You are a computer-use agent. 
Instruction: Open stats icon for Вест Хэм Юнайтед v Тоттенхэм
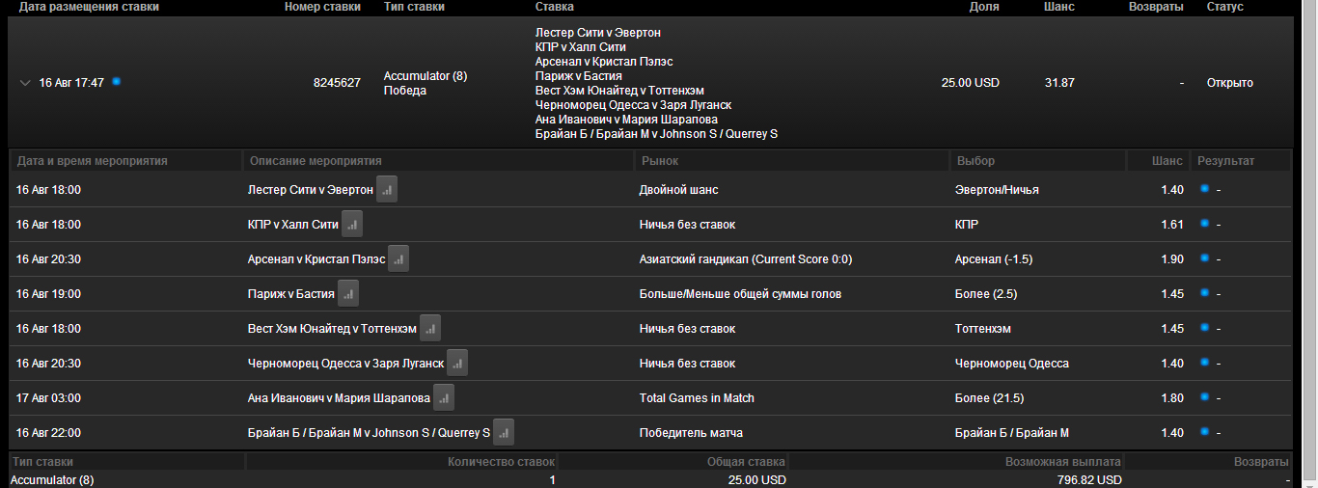click(x=430, y=329)
